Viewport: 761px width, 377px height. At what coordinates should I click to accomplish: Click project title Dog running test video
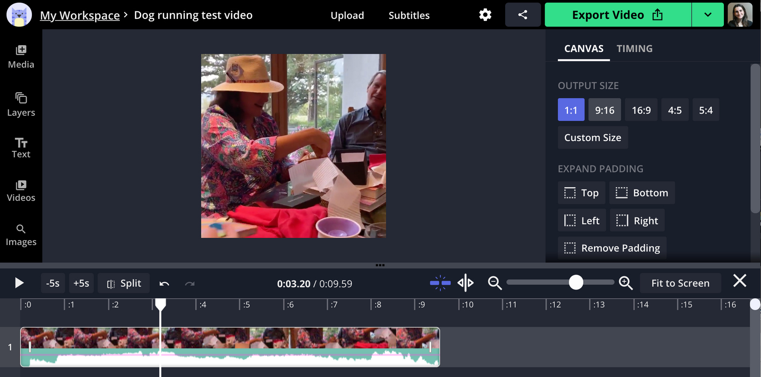pyautogui.click(x=193, y=15)
